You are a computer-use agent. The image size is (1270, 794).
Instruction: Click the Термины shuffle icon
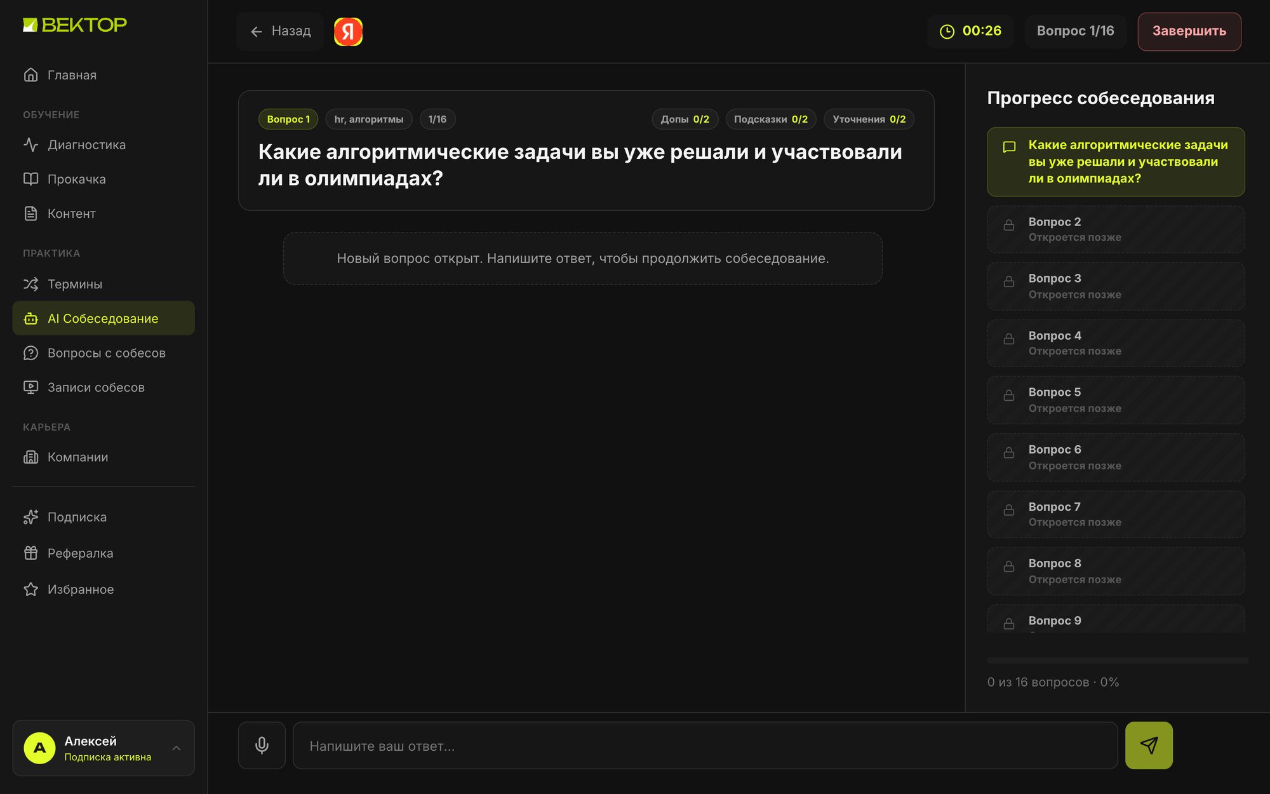(x=30, y=284)
